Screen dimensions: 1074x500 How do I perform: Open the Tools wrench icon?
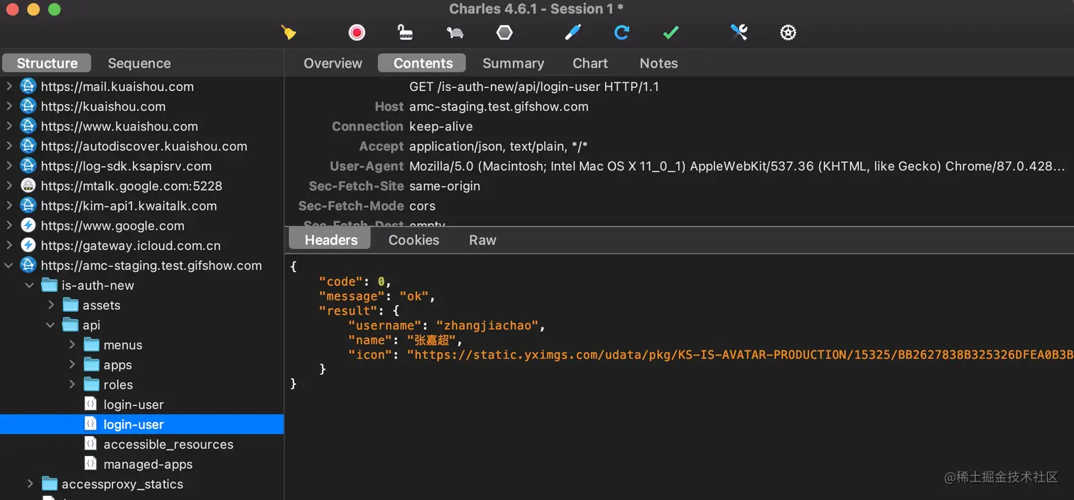pos(739,32)
